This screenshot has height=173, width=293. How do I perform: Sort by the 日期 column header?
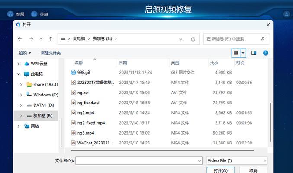(123, 63)
